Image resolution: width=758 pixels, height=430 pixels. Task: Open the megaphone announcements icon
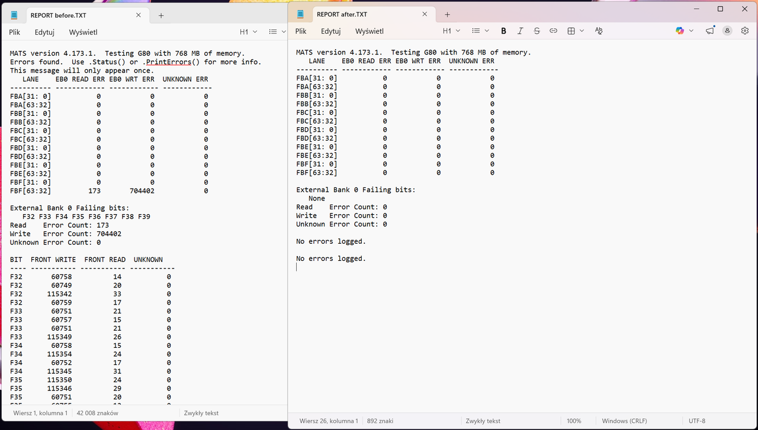[x=710, y=31]
